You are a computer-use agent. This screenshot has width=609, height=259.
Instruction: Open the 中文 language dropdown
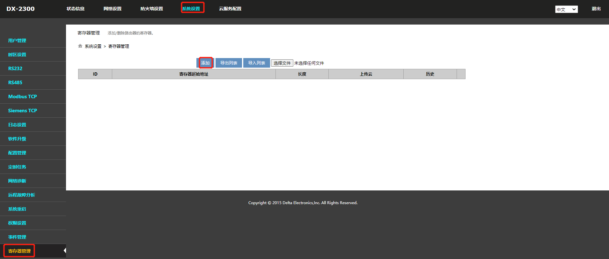tap(566, 9)
